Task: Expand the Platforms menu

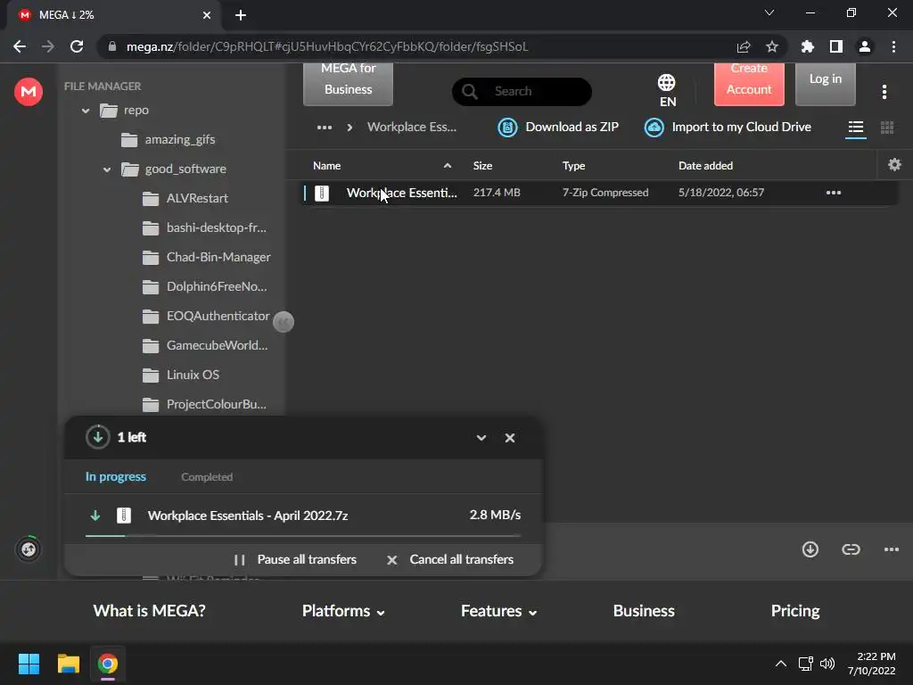Action: pos(343,610)
